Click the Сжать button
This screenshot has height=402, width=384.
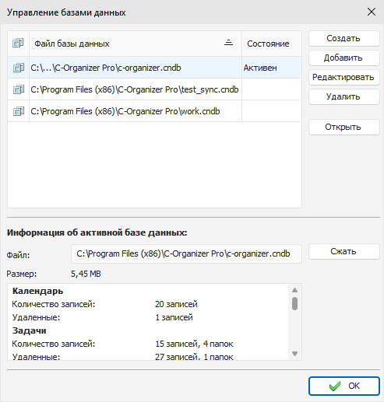coord(343,251)
